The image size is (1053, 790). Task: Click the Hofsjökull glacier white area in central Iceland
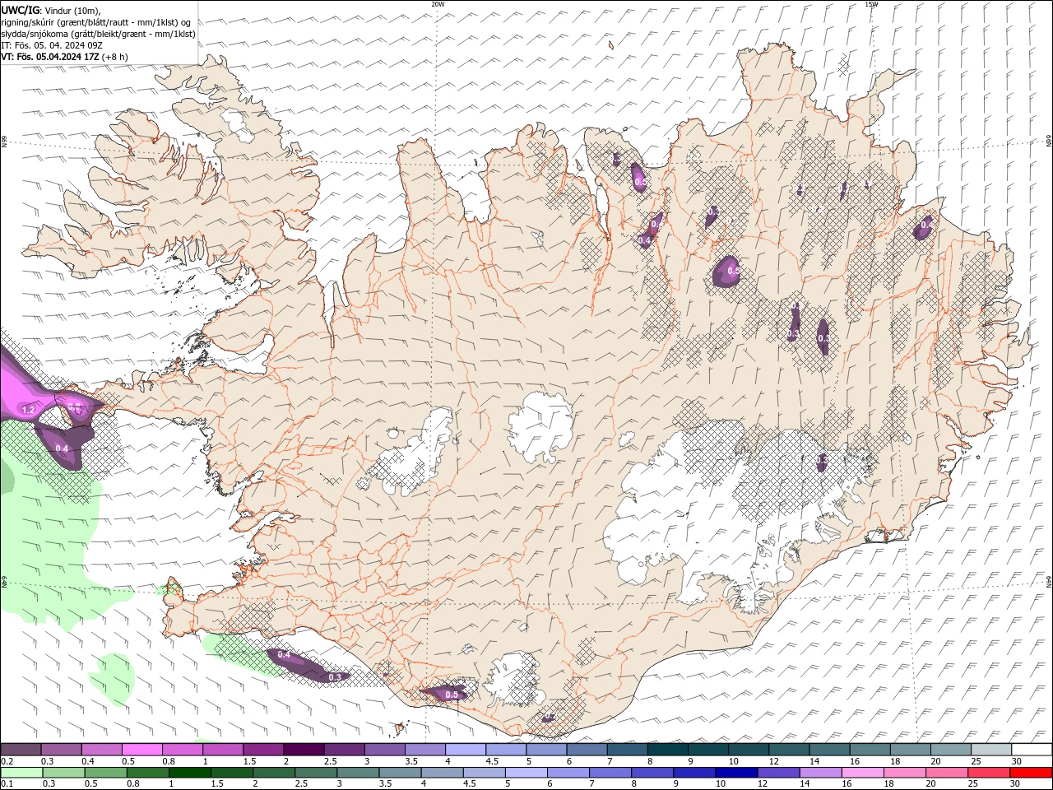tap(541, 426)
